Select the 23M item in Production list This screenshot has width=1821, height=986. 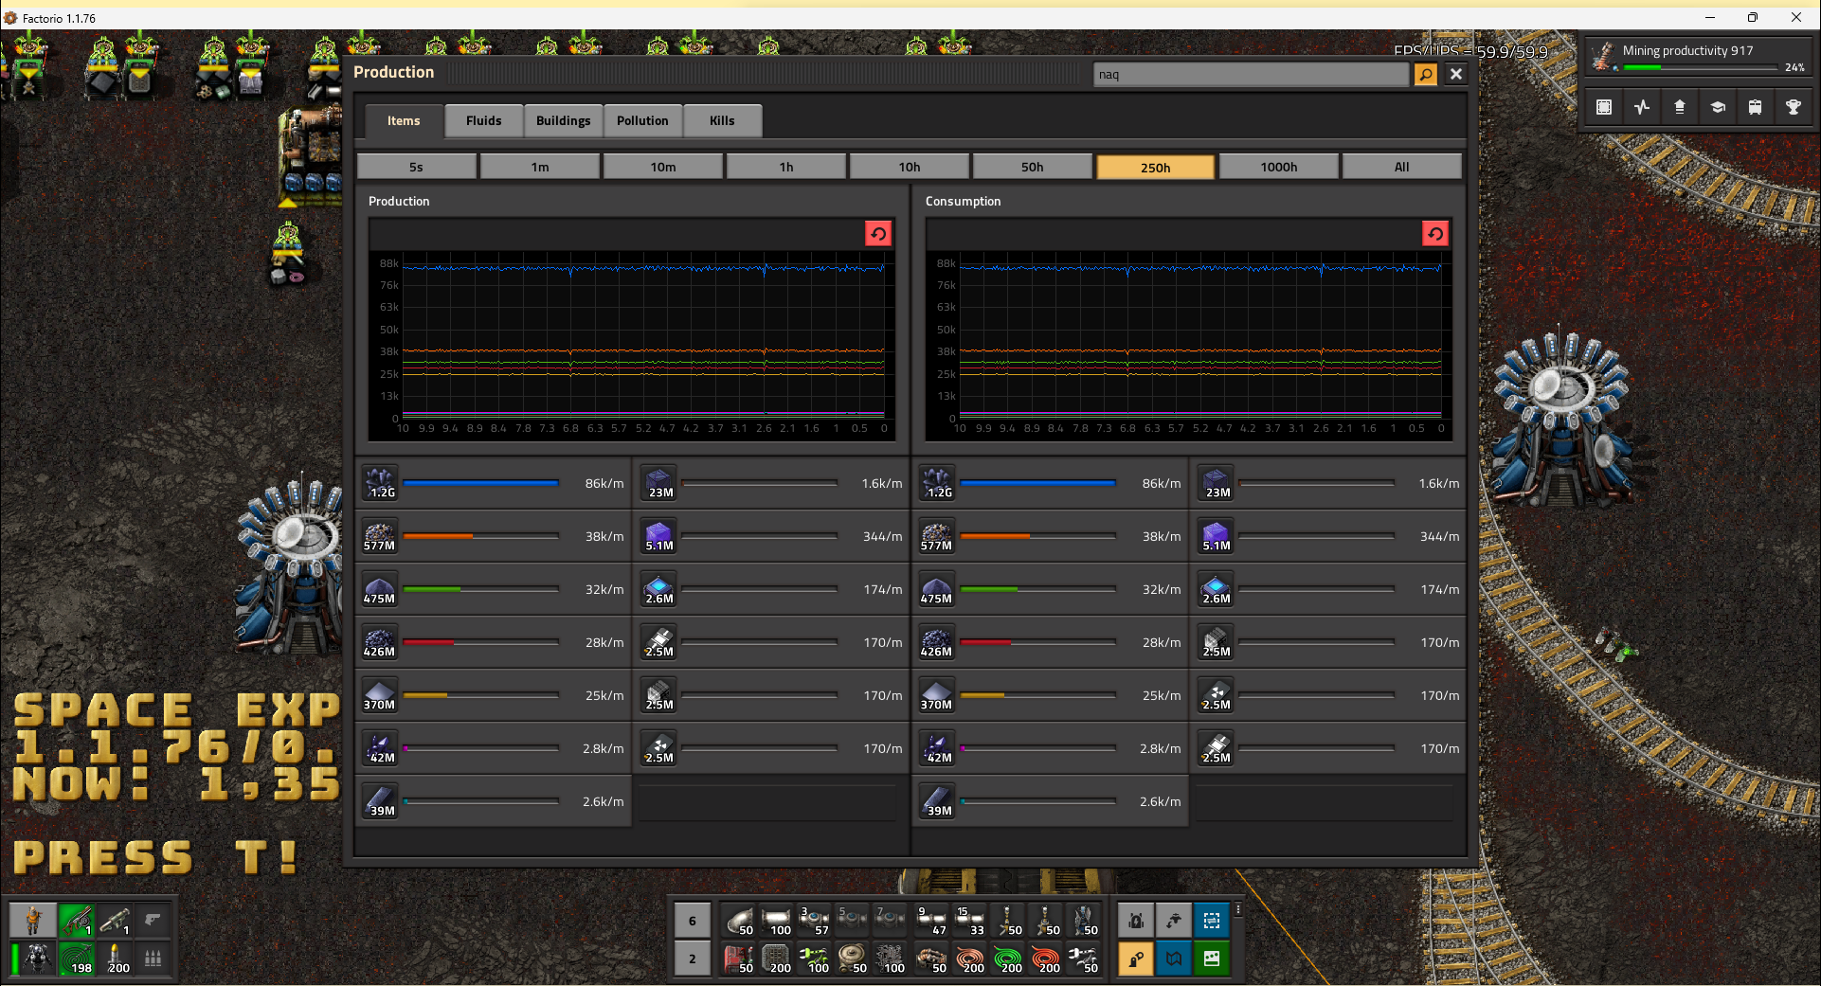click(658, 483)
